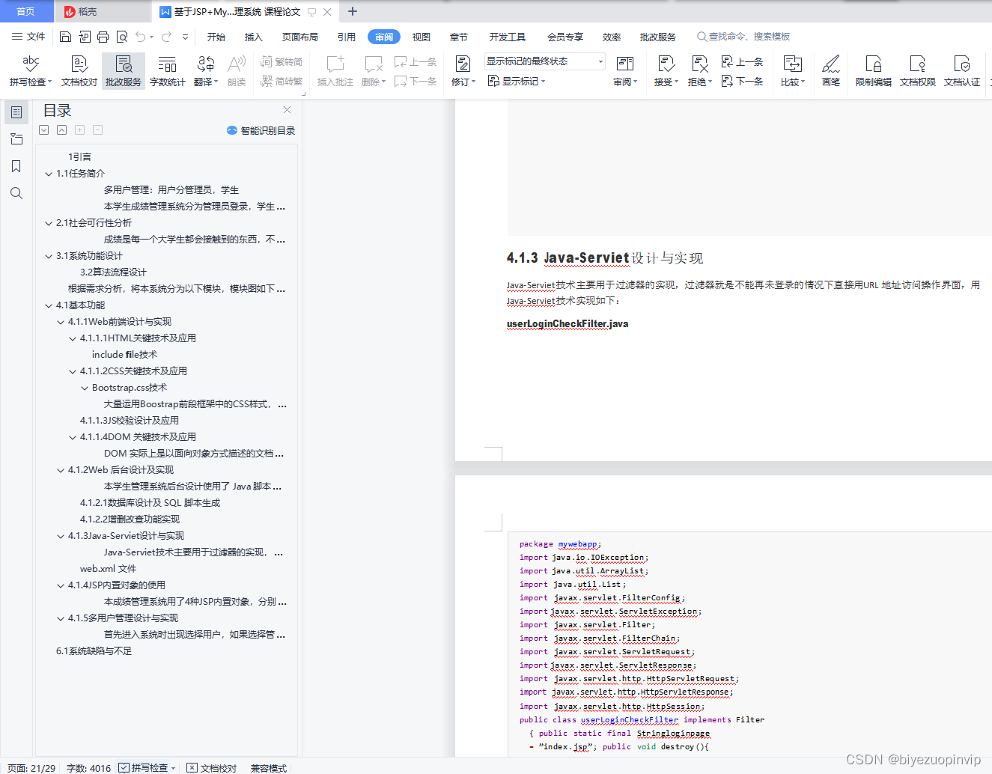Viewport: 992px width, 774px height.
Task: Click page count 页面: 21/29 in status bar
Action: 31,768
